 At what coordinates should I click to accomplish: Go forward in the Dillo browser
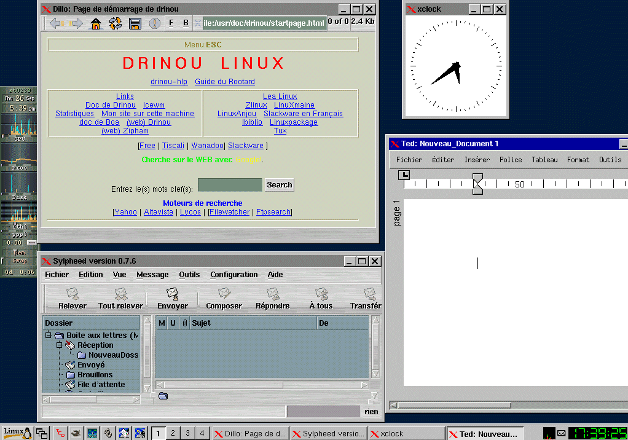[76, 23]
